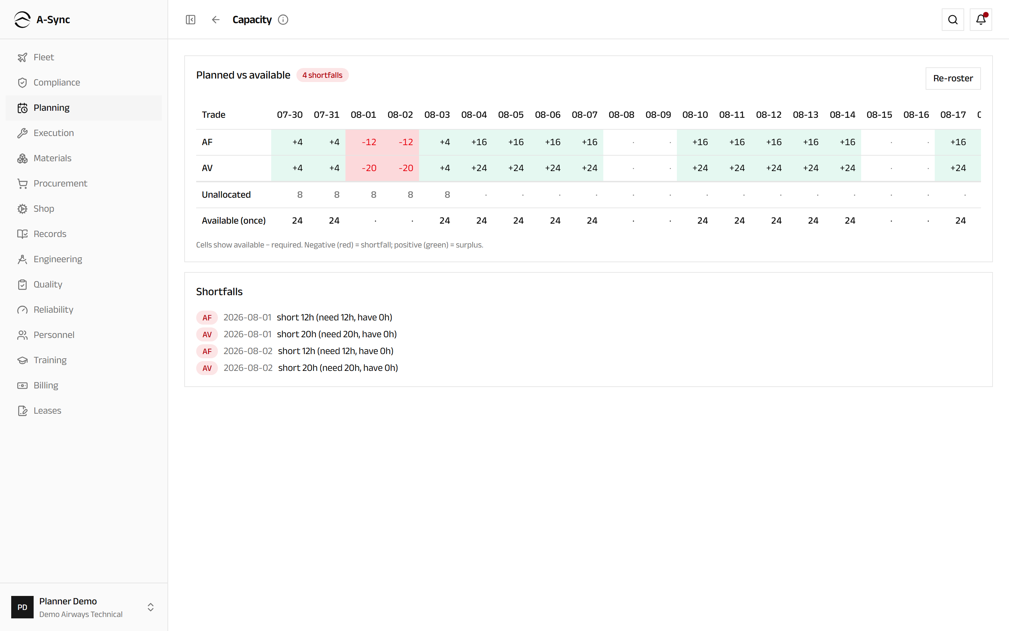Click the Engineering compass icon
The image size is (1009, 631).
tap(22, 259)
